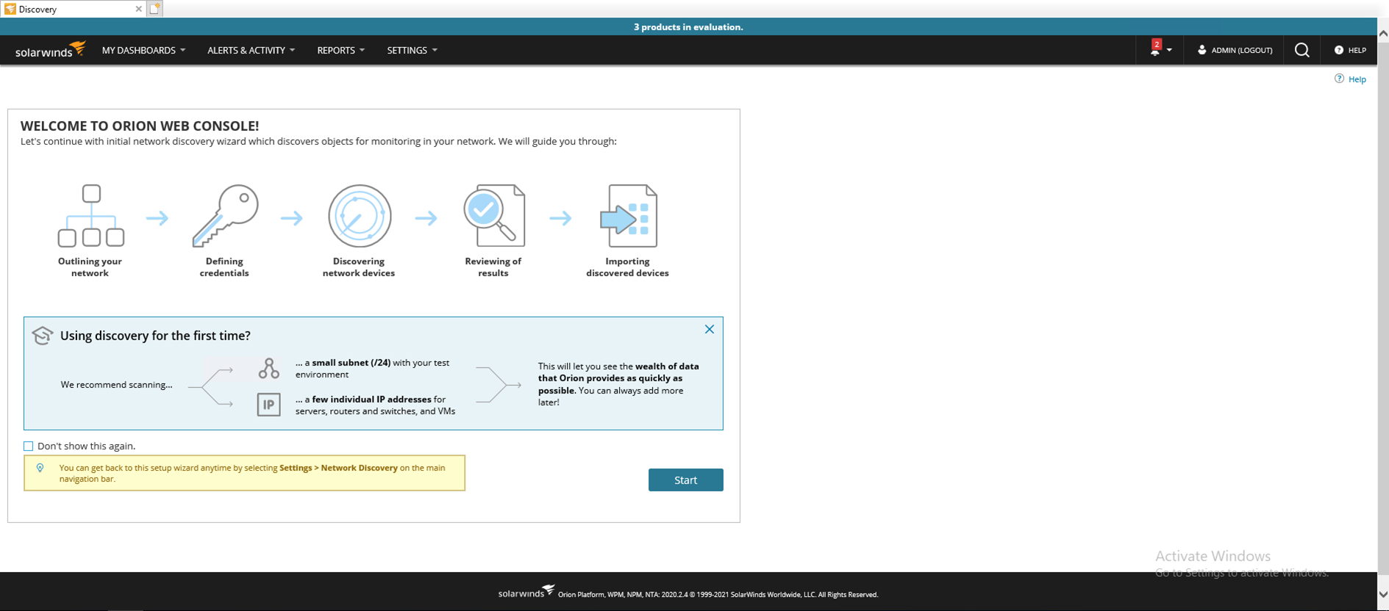Open the ALERTS & ACTIVITY menu
Screen dimensions: 1389x611
click(251, 50)
